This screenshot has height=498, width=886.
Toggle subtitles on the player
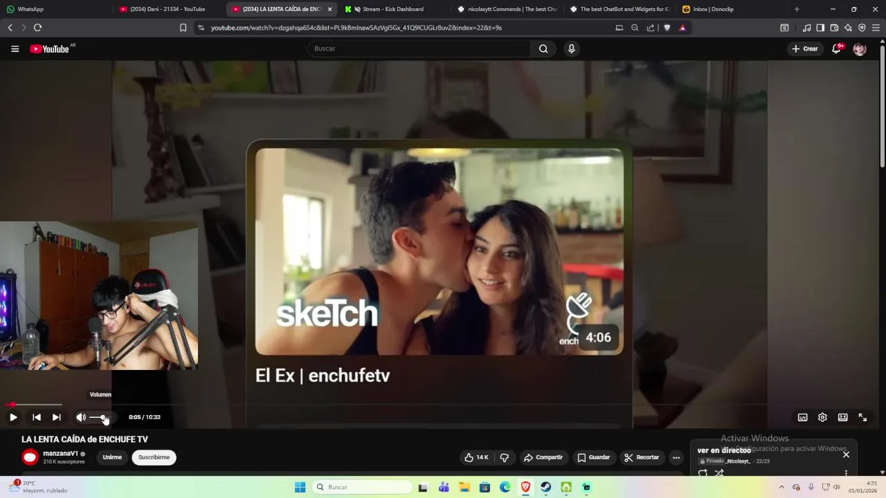[802, 417]
